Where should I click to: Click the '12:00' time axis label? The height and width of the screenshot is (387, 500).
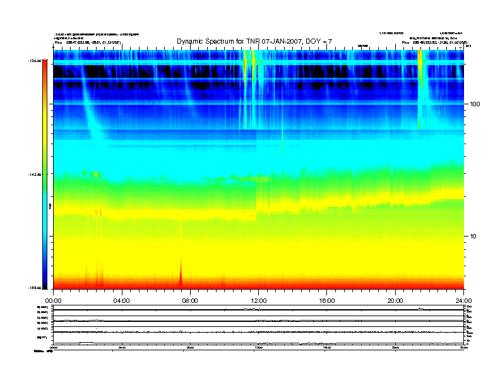tap(259, 301)
